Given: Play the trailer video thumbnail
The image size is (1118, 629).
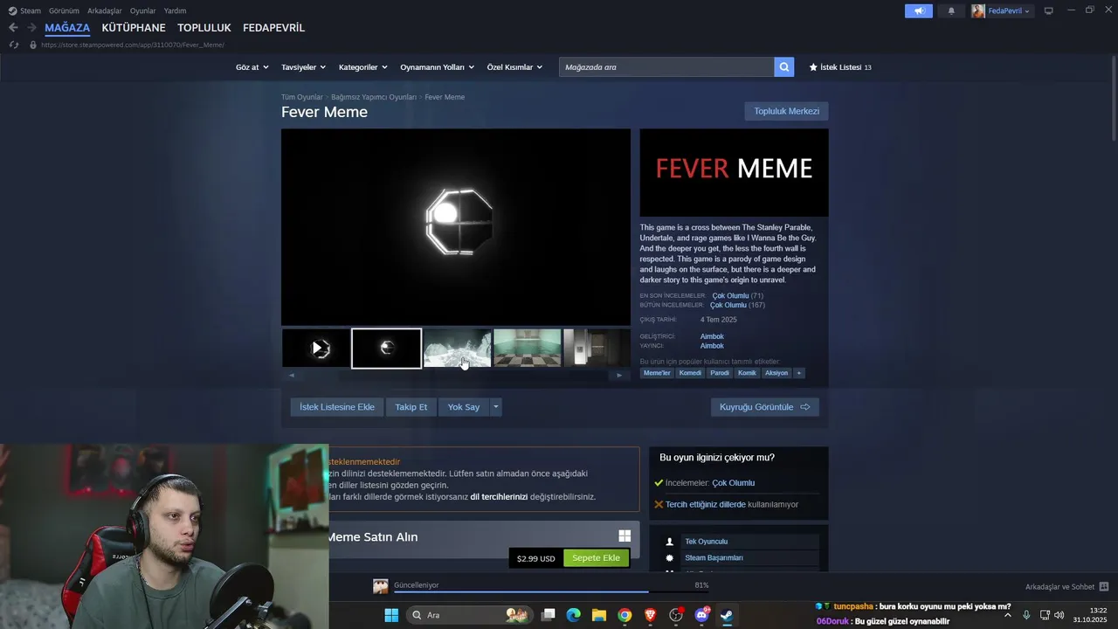Looking at the screenshot, I should [x=316, y=349].
